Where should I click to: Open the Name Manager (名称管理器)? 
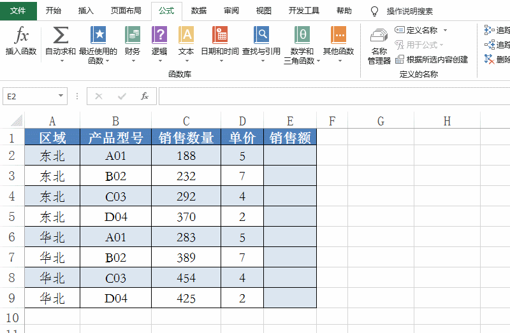coord(379,46)
